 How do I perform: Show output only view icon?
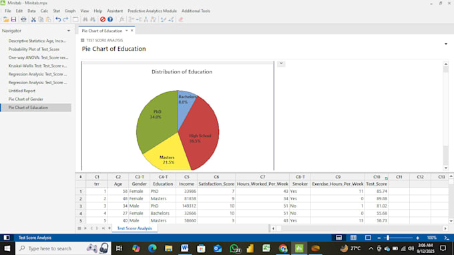(x=368, y=238)
